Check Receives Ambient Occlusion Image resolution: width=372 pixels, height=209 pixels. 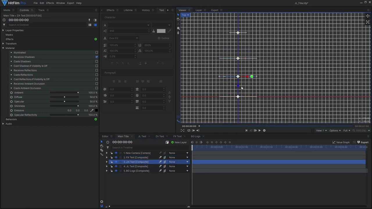click(96, 84)
